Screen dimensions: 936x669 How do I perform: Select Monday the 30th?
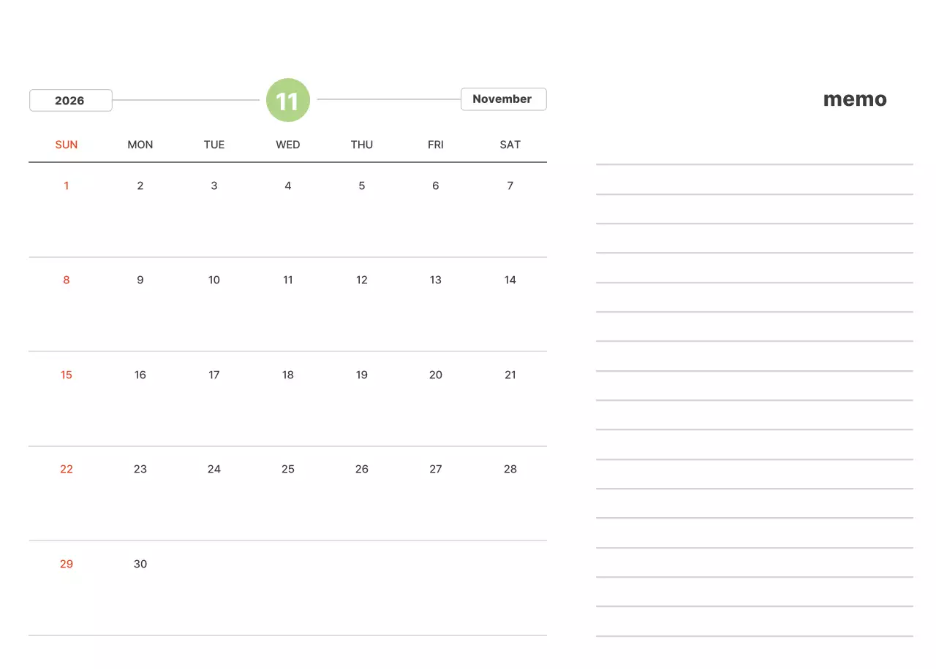(x=140, y=564)
